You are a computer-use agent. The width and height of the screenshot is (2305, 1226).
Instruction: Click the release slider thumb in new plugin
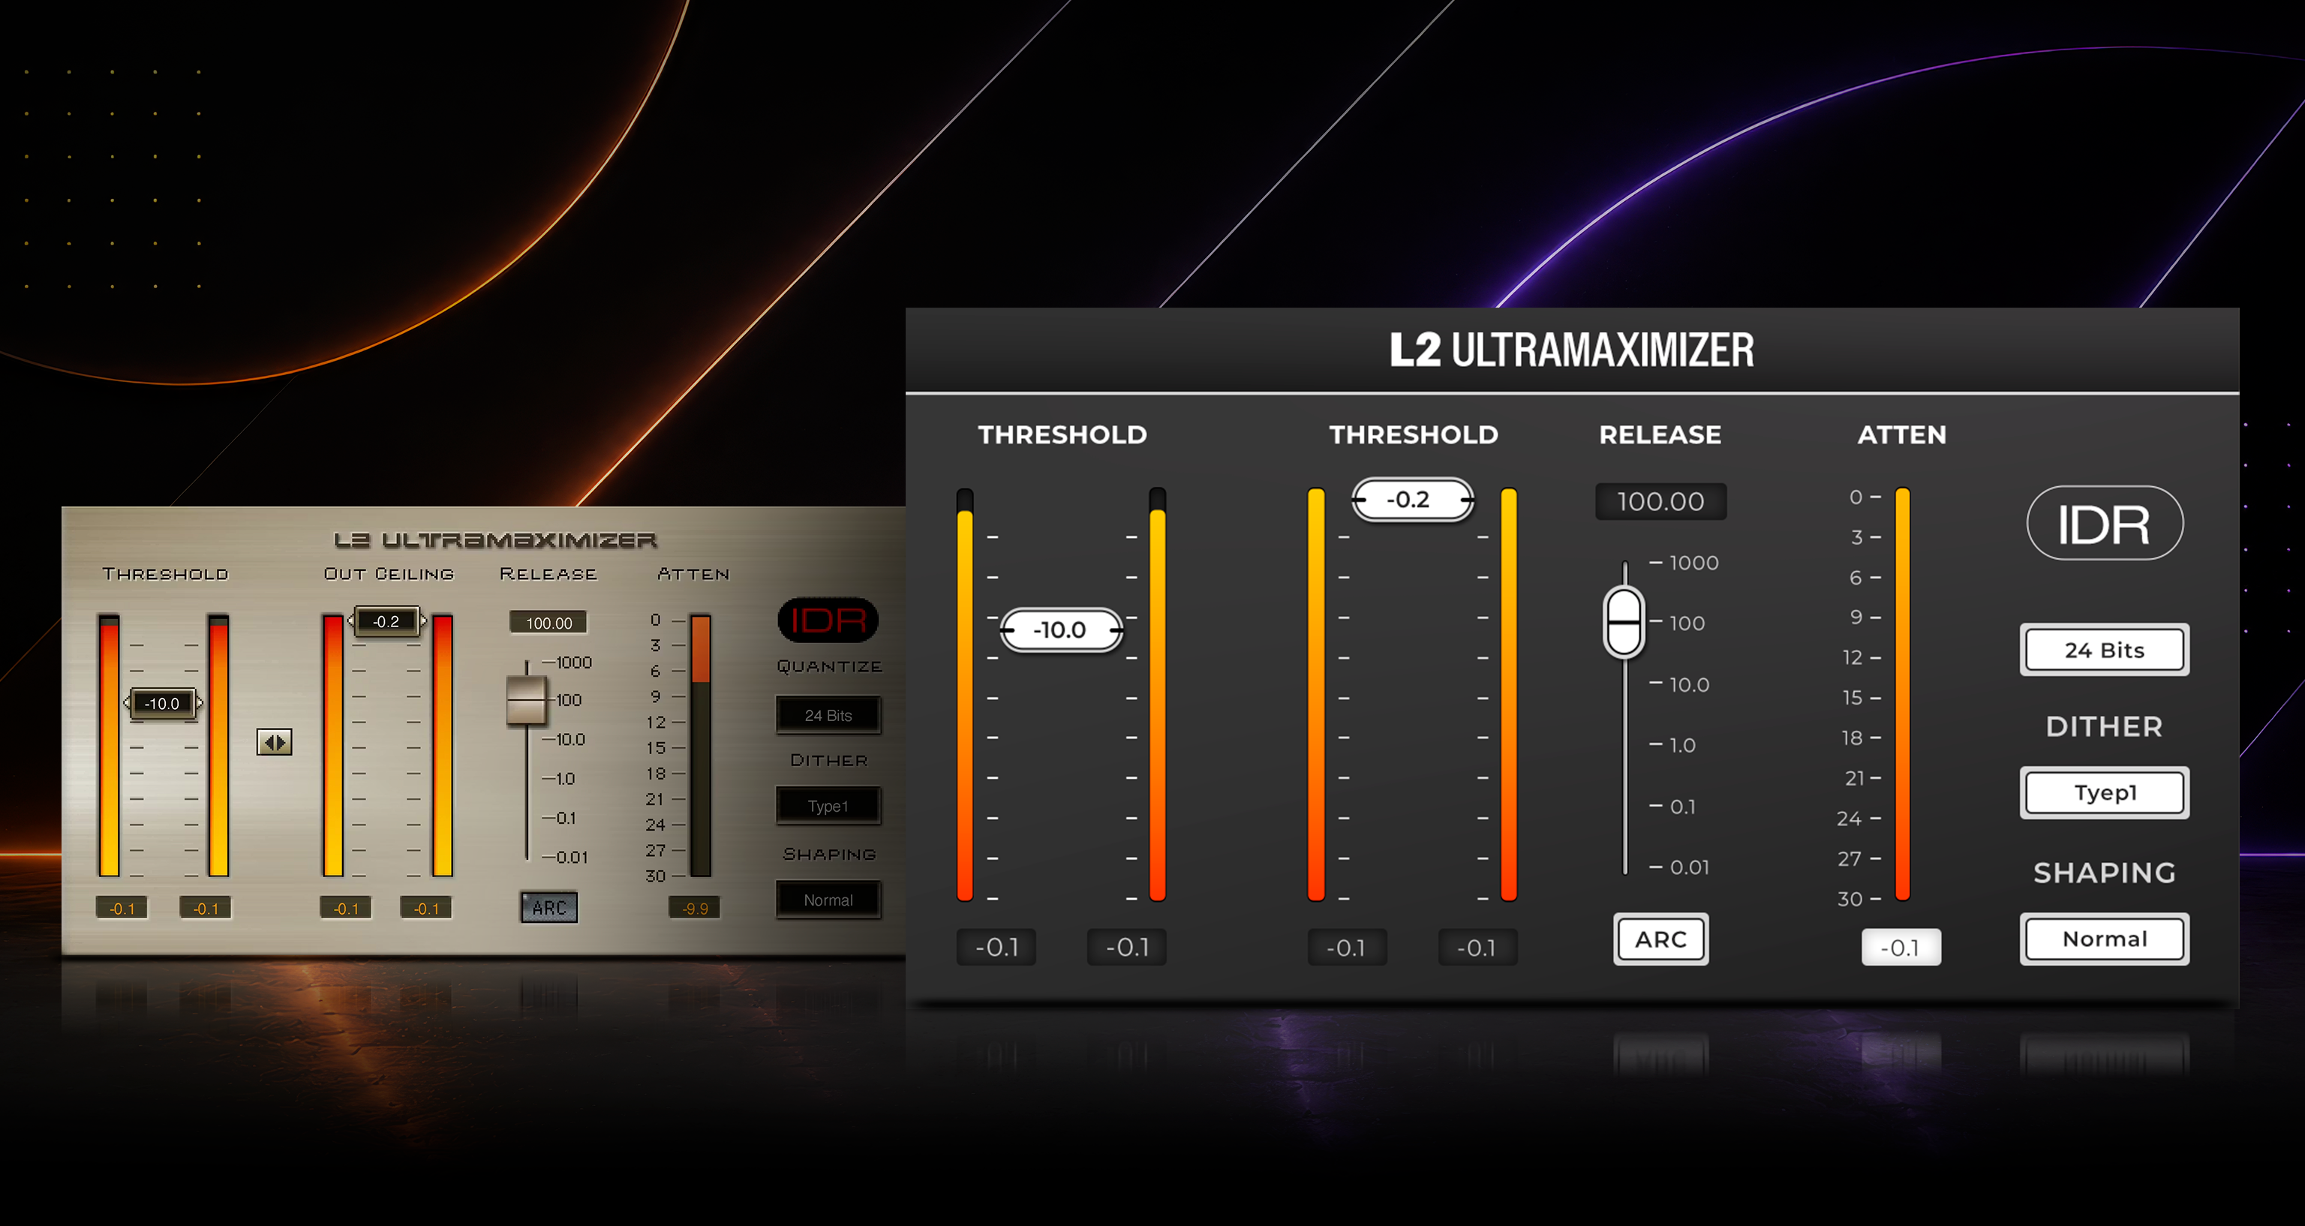coord(1624,621)
